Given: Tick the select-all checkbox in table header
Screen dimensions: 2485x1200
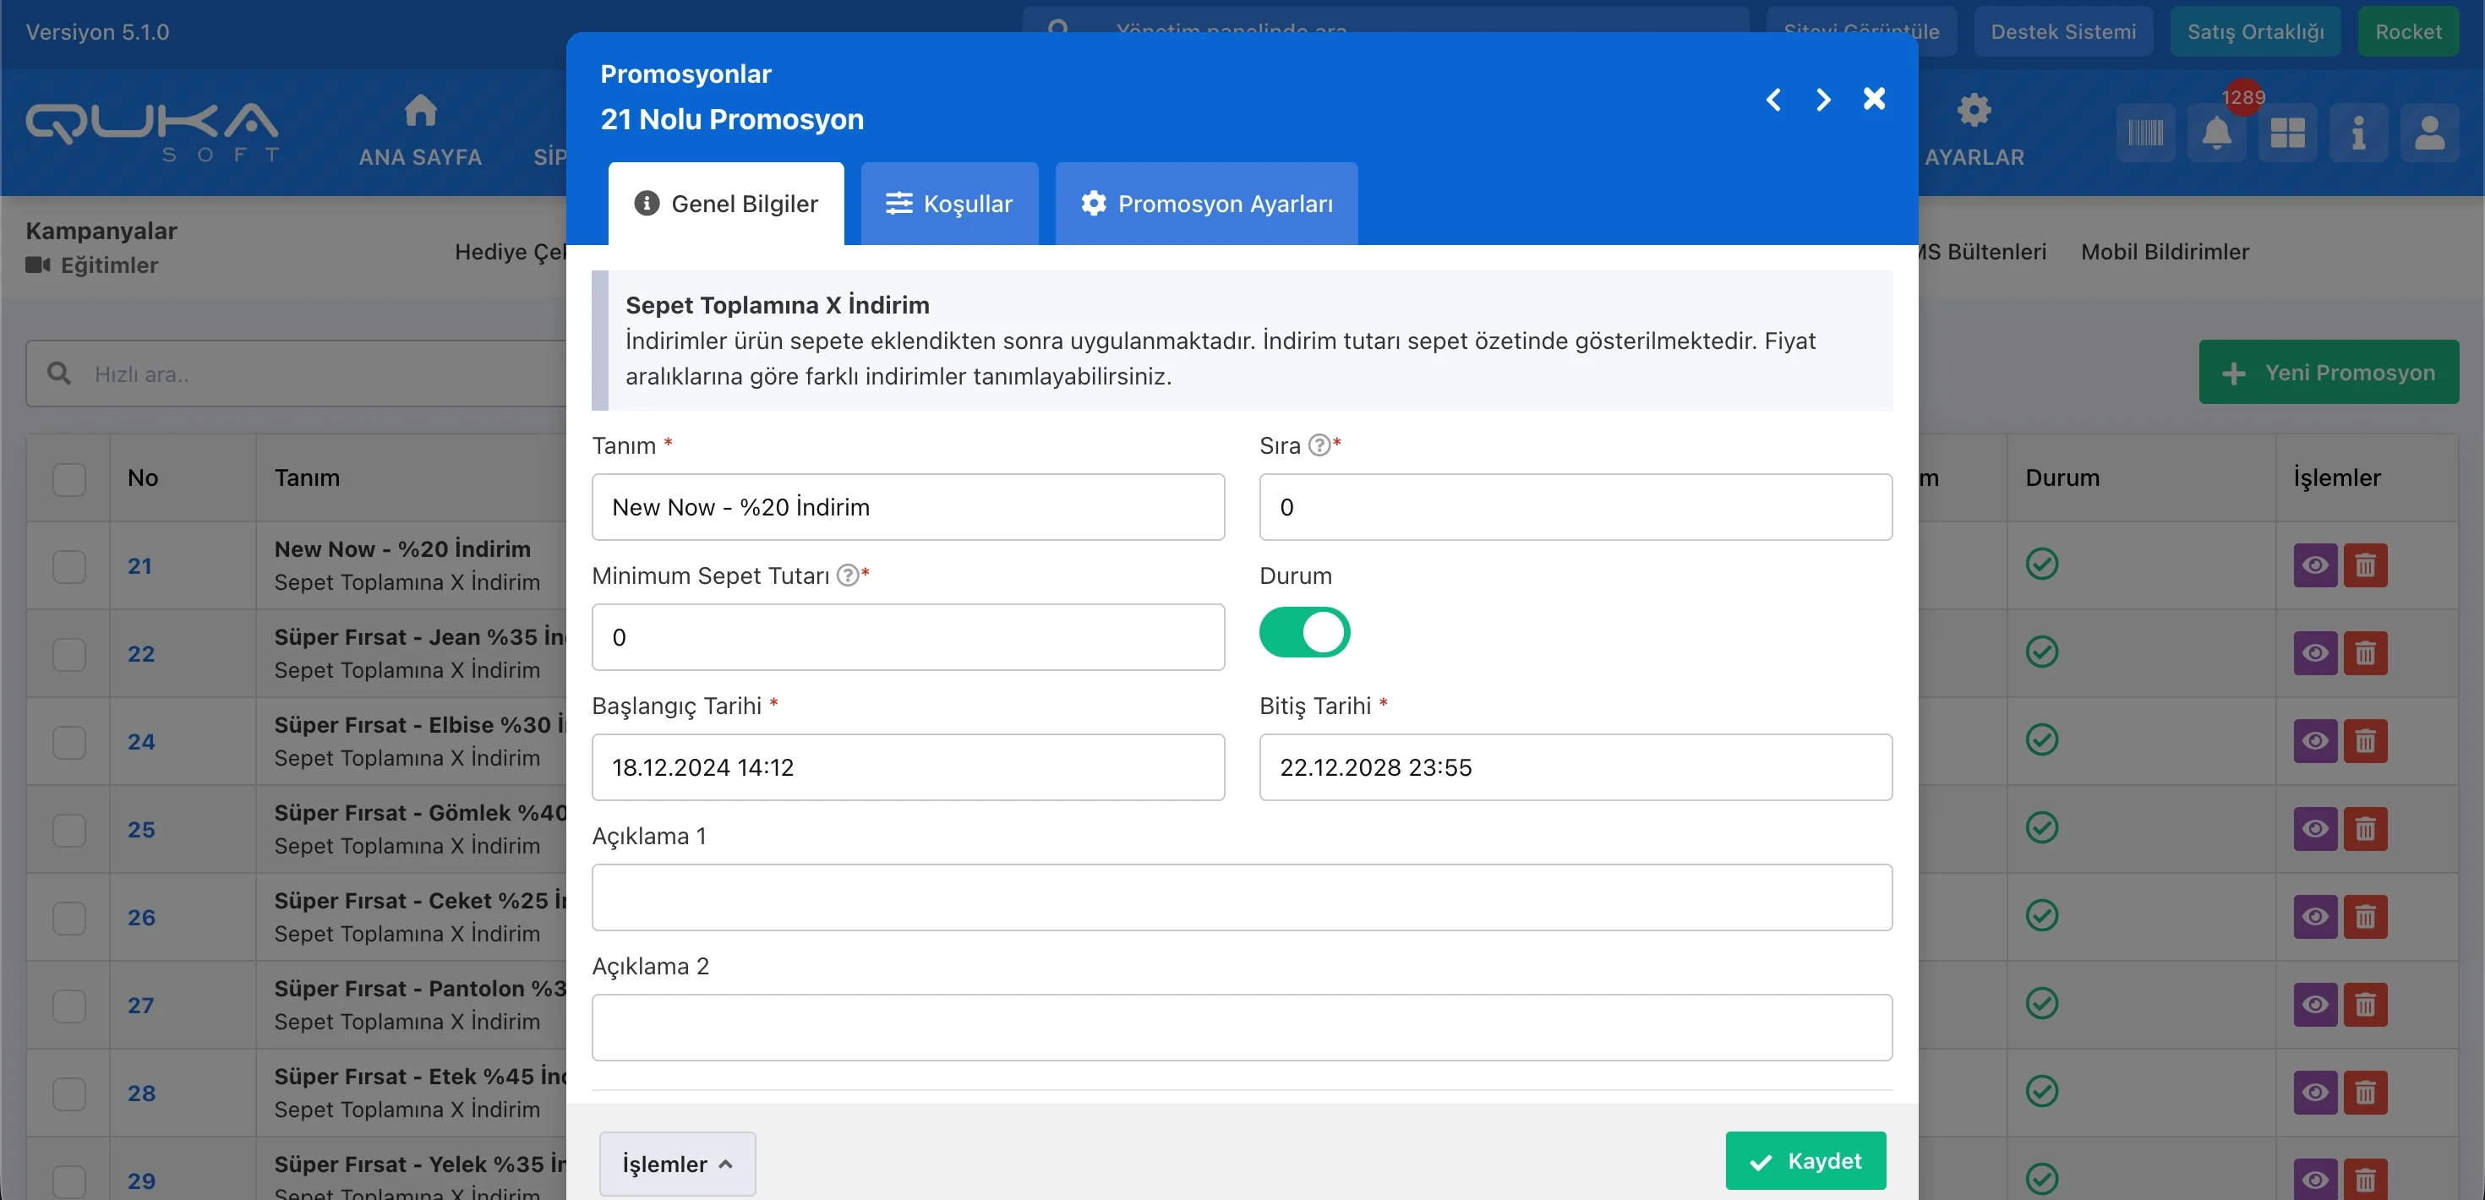Looking at the screenshot, I should [69, 478].
